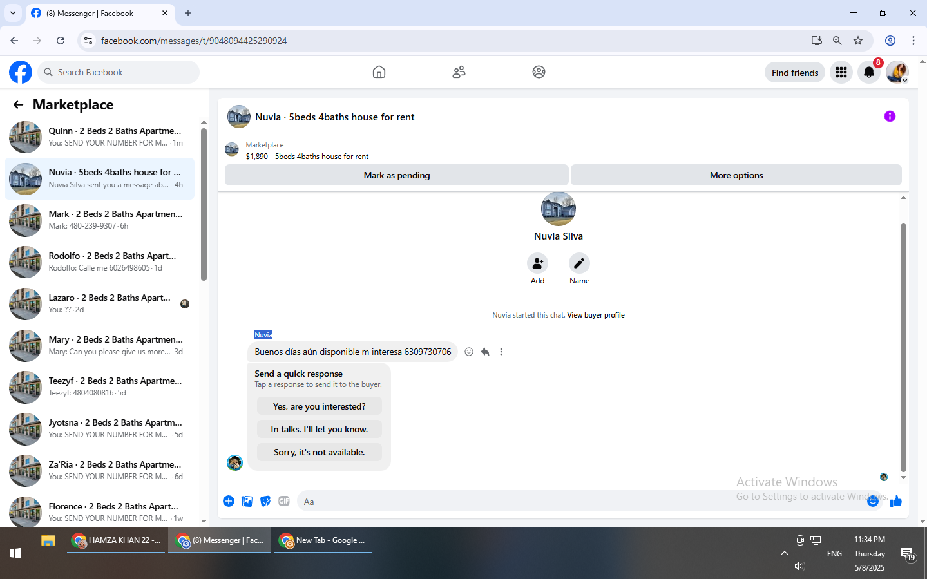Open Mark 2 Beds 2 Baths conversation

[x=100, y=220]
